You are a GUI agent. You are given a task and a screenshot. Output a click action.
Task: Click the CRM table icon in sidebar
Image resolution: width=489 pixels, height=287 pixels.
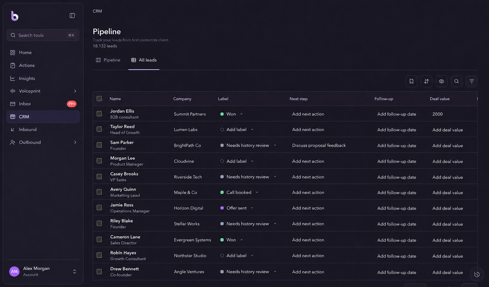coord(12,117)
